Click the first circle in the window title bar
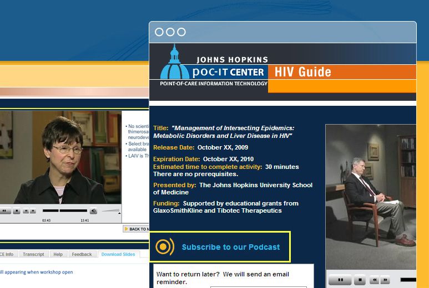 click(x=159, y=32)
